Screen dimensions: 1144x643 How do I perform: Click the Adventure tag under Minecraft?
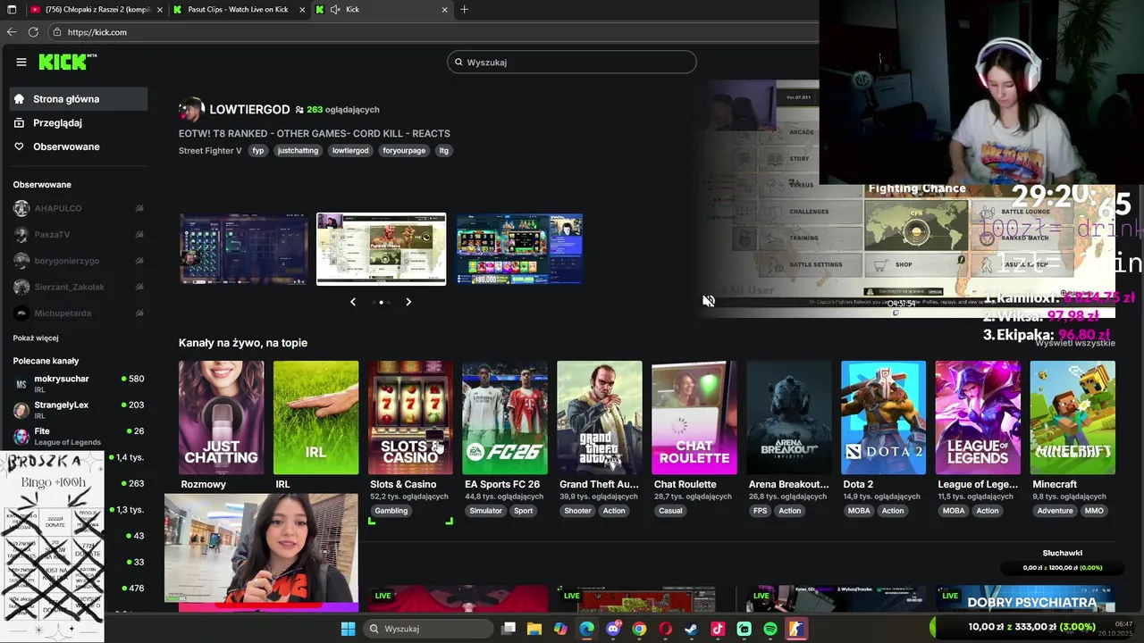pyautogui.click(x=1055, y=511)
